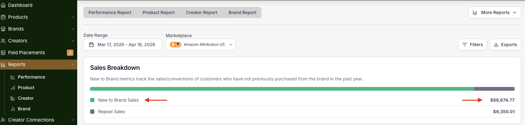The width and height of the screenshot is (525, 125).
Task: Click the Exports download icon
Action: [496, 45]
